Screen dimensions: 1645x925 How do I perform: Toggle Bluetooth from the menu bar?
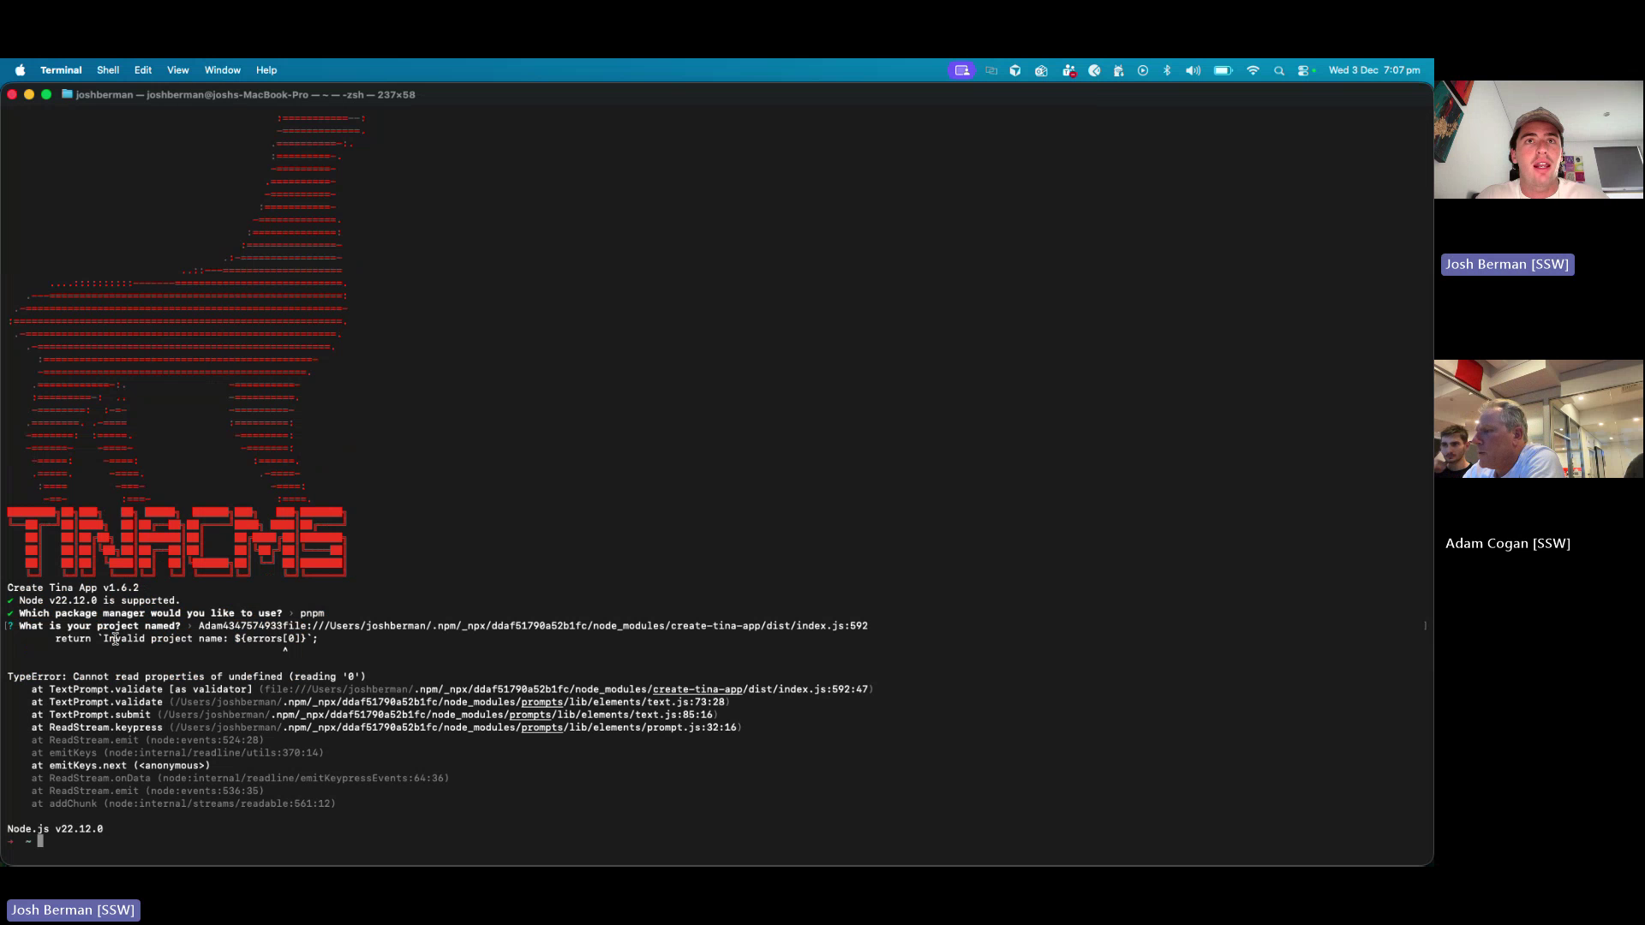(x=1168, y=70)
